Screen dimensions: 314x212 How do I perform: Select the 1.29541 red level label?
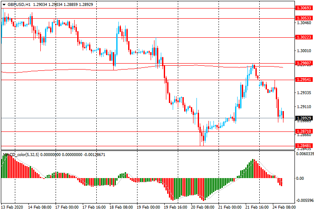pos(304,79)
